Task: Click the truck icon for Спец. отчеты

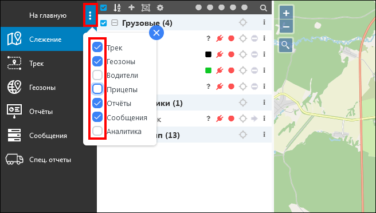Action: [14, 159]
